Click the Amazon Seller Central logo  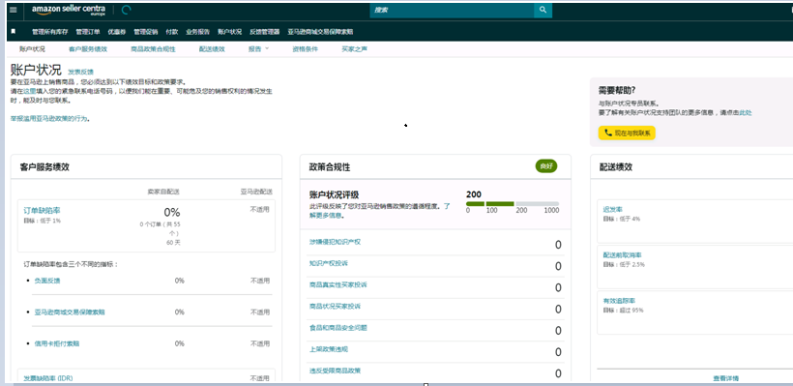point(69,10)
